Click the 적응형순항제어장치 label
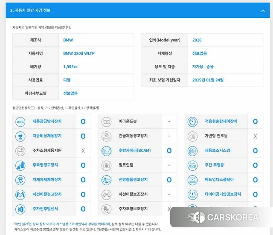Screen dimensions: 273x235 [221, 121]
